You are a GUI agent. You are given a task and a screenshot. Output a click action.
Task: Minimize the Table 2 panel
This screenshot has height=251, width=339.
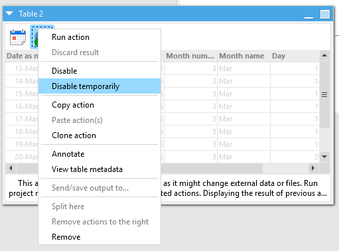point(308,17)
